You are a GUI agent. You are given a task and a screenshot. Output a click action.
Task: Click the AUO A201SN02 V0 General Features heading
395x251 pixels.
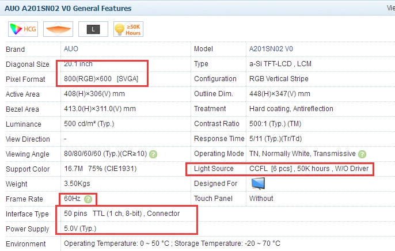pos(68,8)
